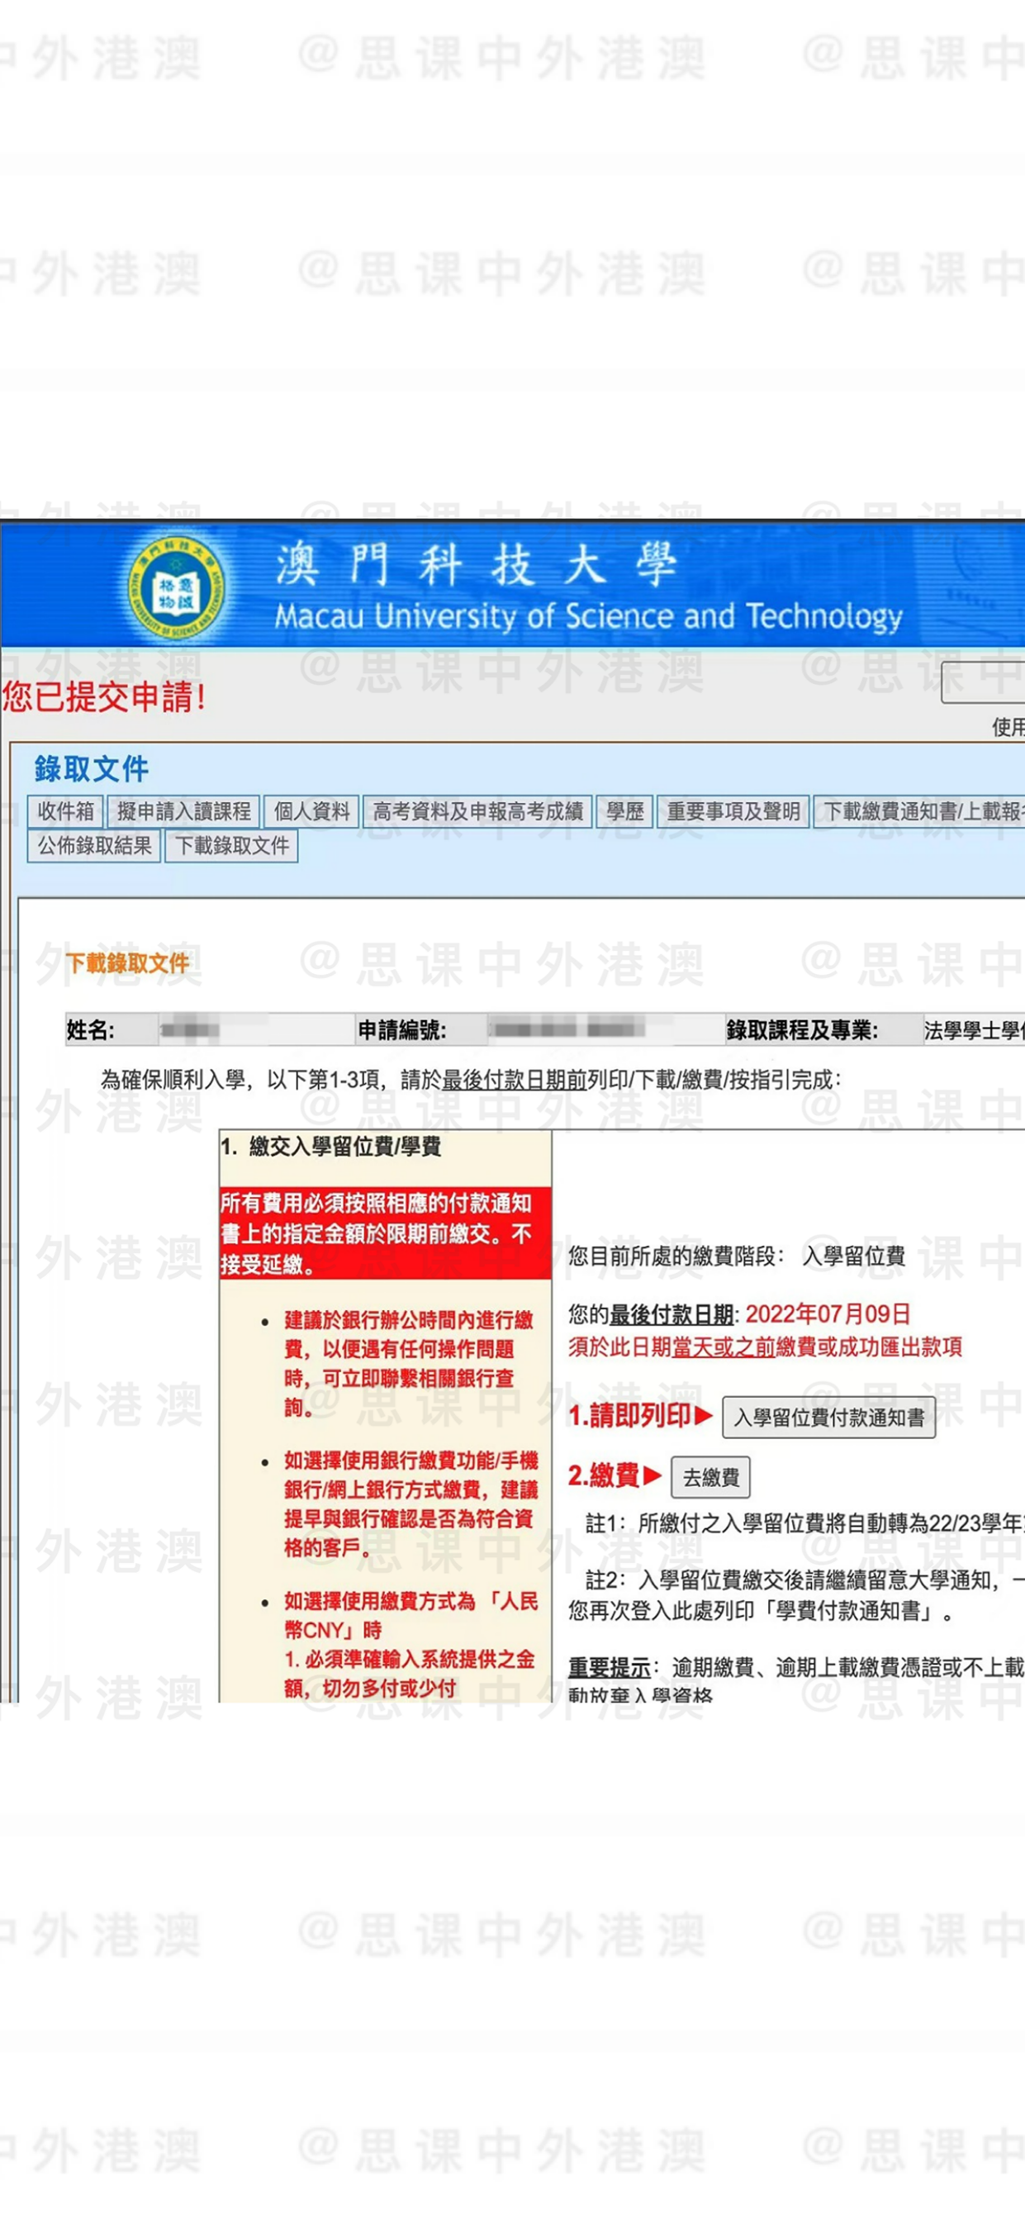Click the red warning box about 不接受延繳

click(x=385, y=1233)
